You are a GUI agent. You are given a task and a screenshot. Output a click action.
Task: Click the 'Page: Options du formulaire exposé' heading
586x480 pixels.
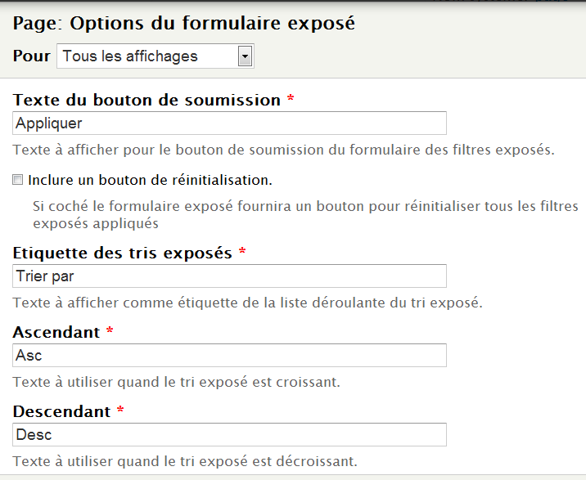(x=184, y=23)
